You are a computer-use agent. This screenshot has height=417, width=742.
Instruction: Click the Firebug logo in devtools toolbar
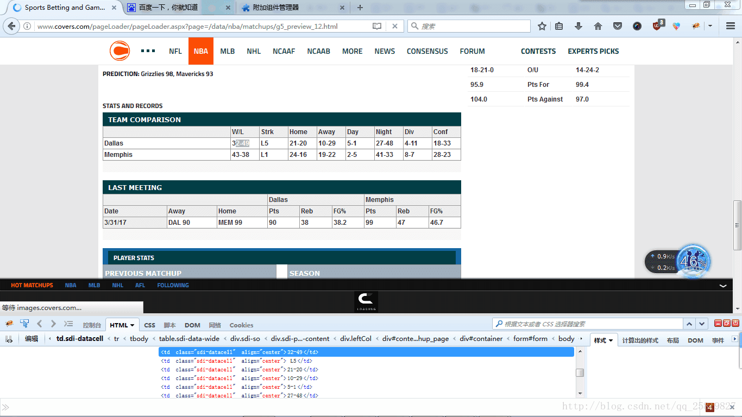pos(9,324)
